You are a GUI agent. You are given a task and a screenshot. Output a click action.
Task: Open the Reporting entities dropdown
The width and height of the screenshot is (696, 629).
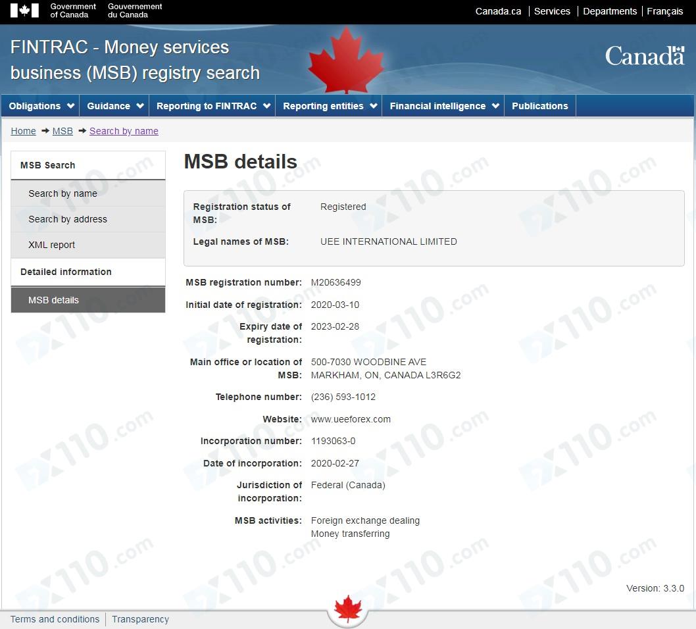(x=329, y=106)
